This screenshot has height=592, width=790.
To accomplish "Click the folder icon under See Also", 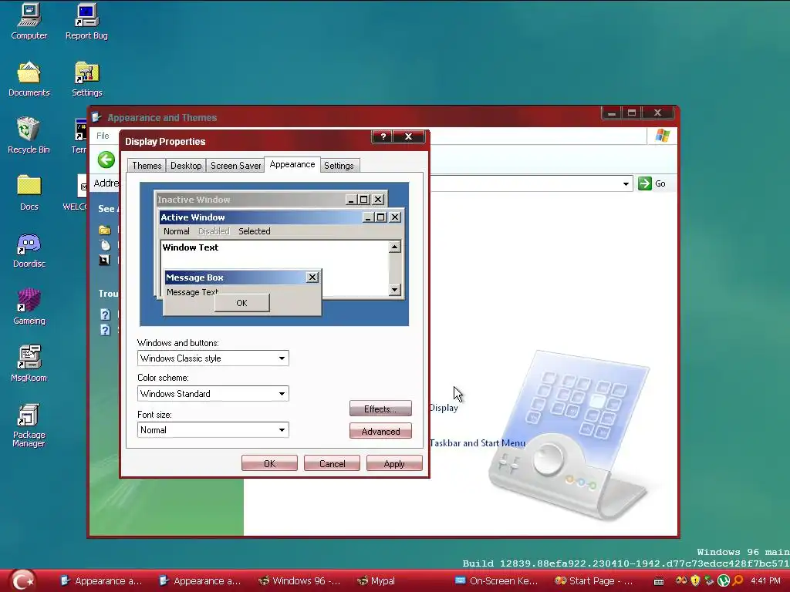I will click(x=105, y=230).
